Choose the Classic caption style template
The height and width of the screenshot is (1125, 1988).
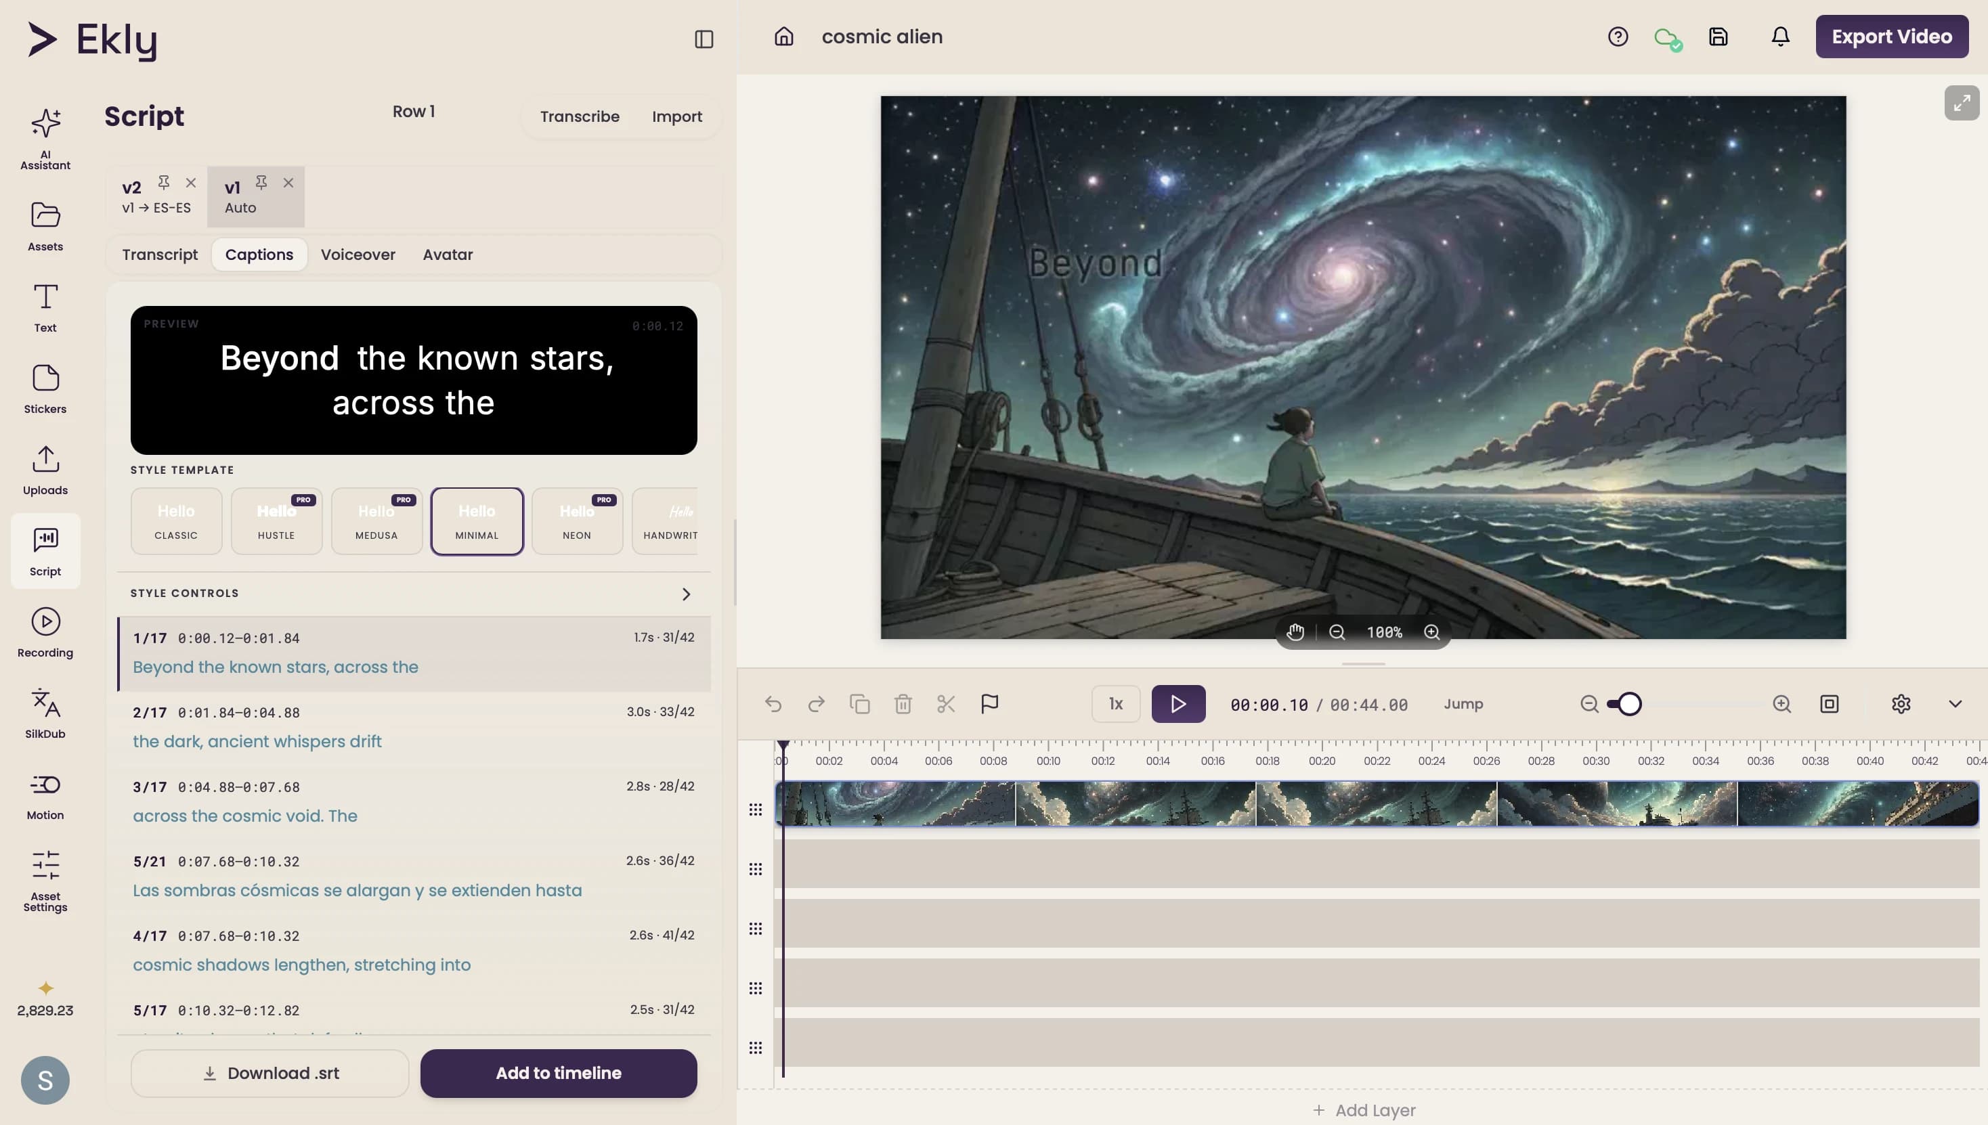point(176,521)
